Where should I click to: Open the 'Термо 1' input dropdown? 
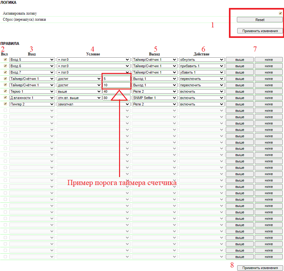tap(32, 91)
